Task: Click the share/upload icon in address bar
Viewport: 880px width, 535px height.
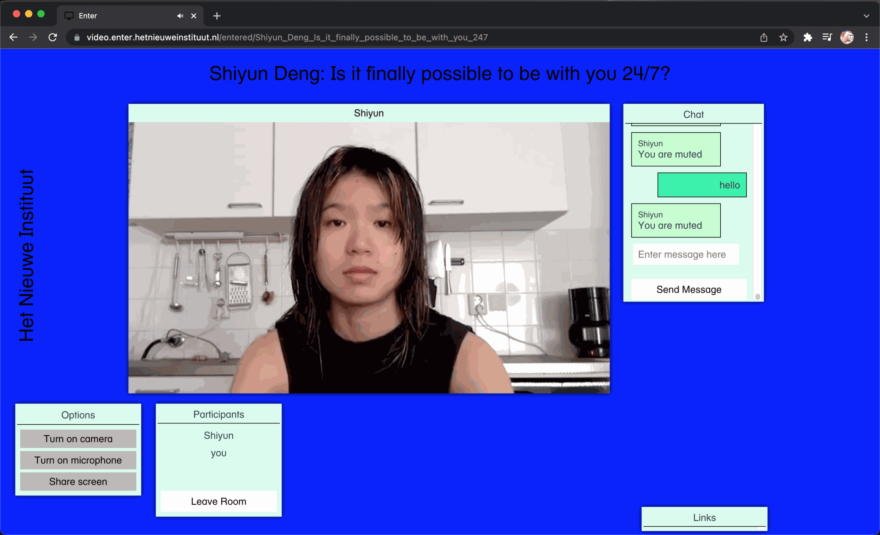Action: click(x=763, y=37)
